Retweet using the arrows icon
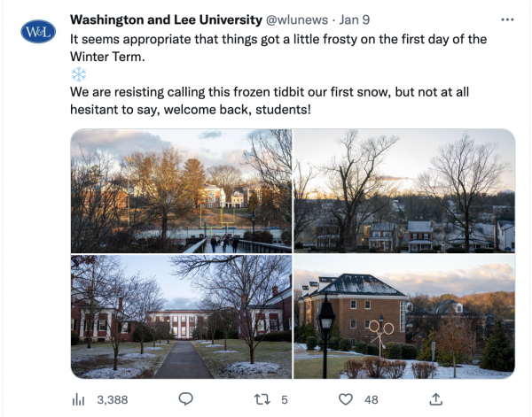 260,399
